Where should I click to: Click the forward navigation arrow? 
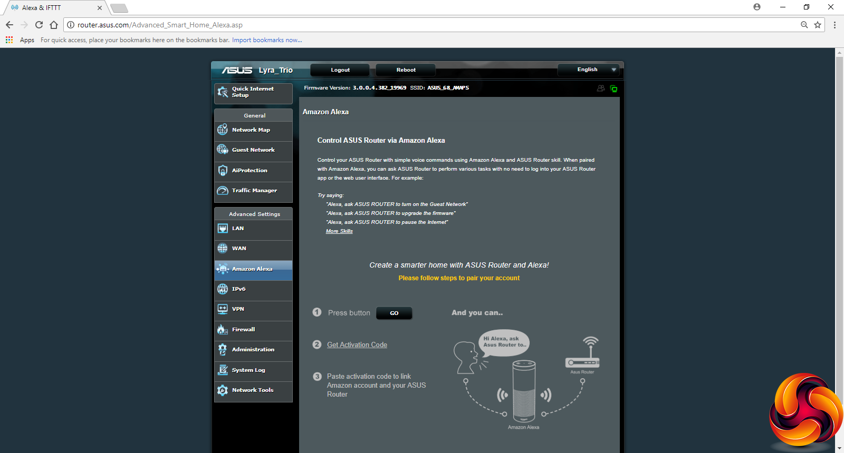pos(24,25)
